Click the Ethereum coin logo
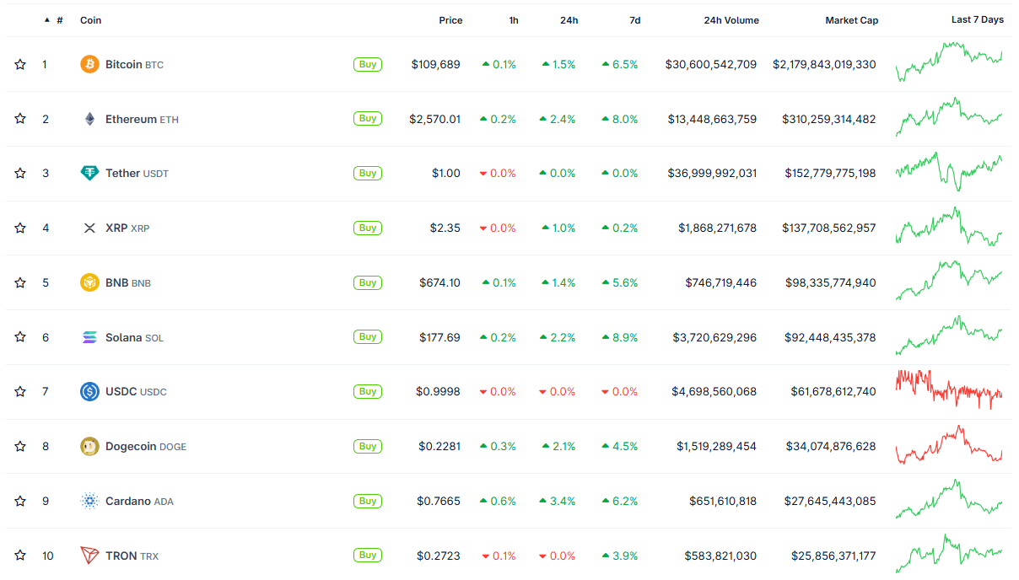The width and height of the screenshot is (1019, 580). [89, 119]
